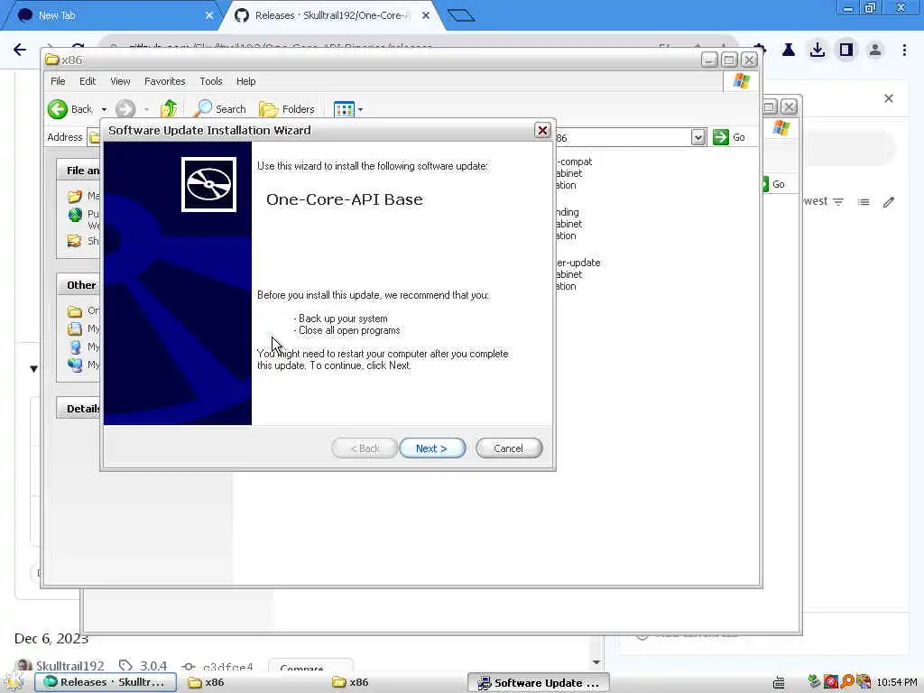Click the parent folder icon in Other Places
924x693 pixels.
(x=74, y=310)
